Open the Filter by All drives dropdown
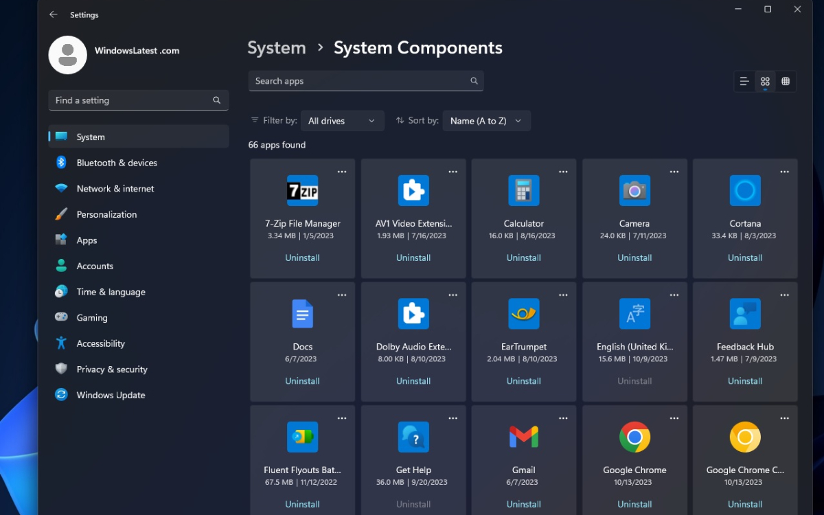Screen dimensions: 824x515 342,121
